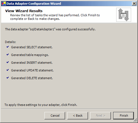
Task: Select the Generated UPDATE statement text
Action: 32,70
